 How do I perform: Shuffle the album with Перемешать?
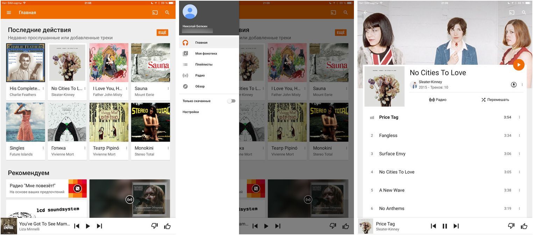[495, 100]
